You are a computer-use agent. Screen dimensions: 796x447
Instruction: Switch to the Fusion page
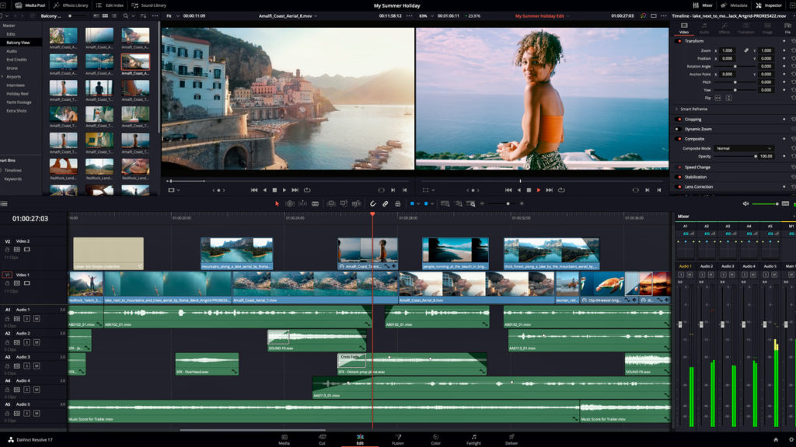(397, 439)
